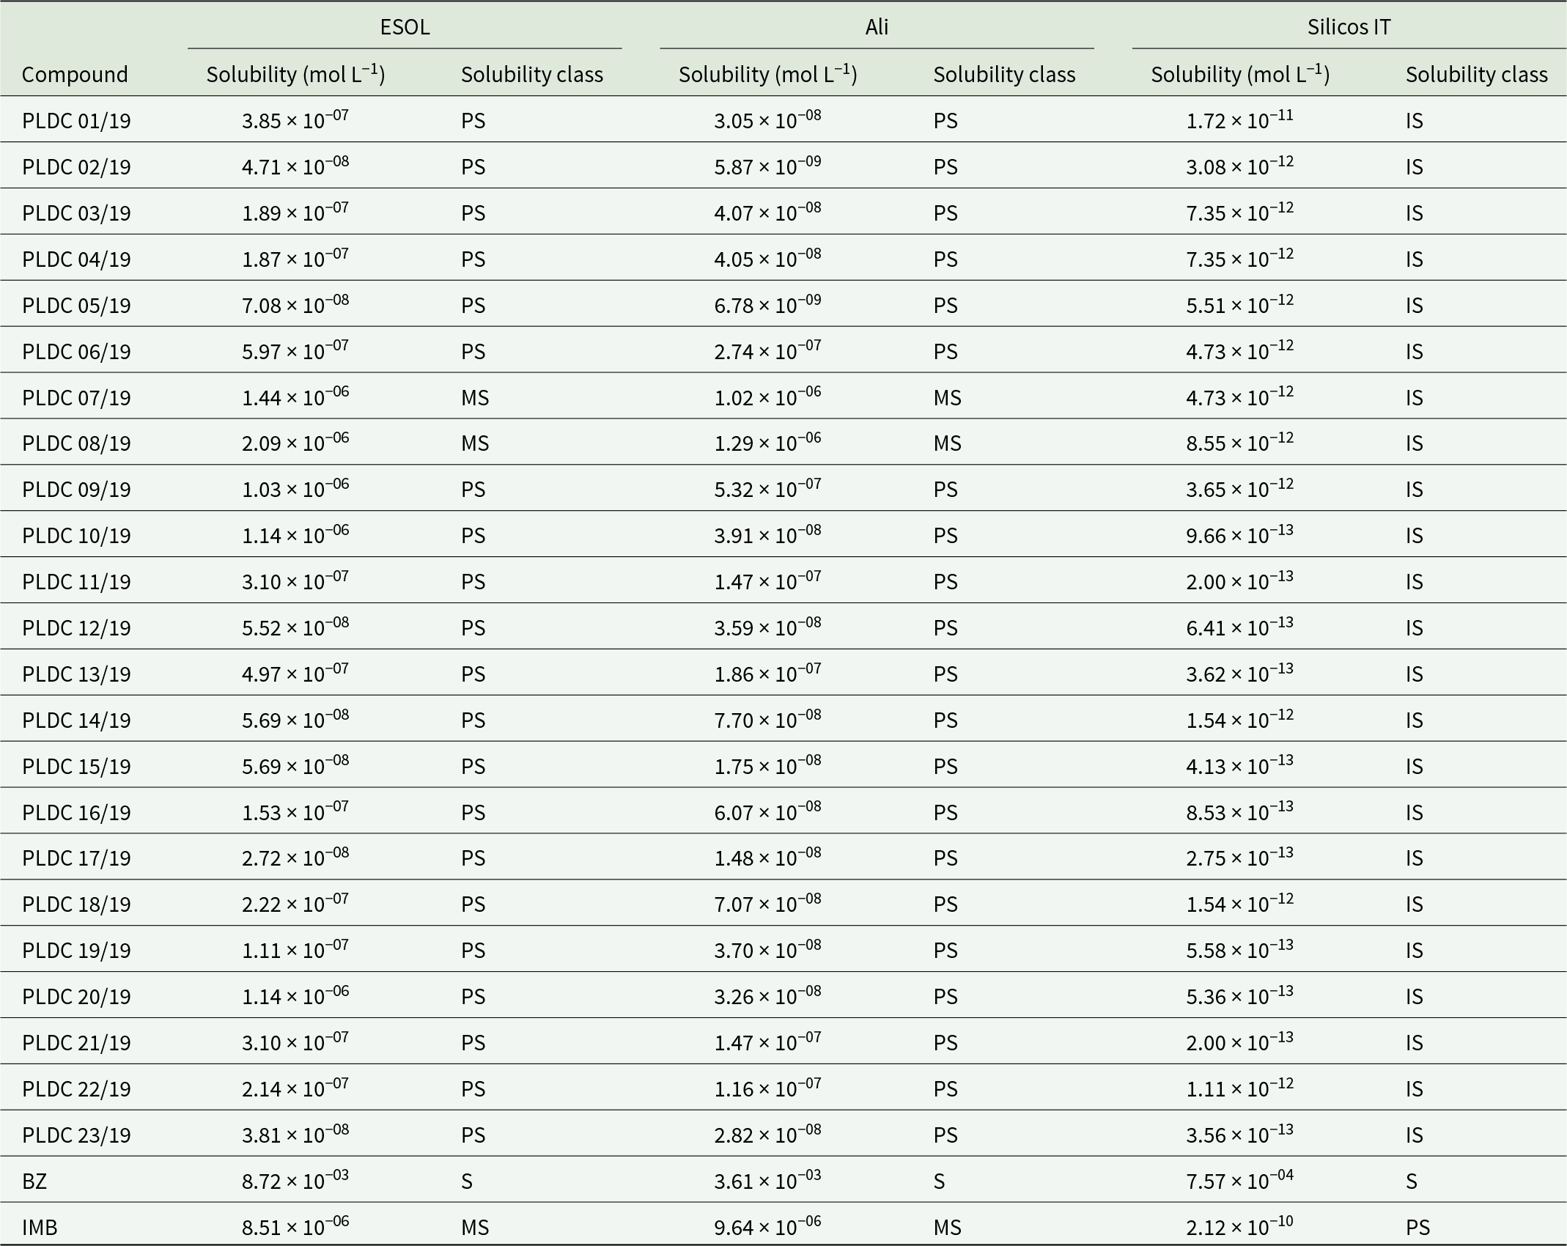Select the PLDC 18/19 compound name
1567x1246 pixels.
pos(76,904)
